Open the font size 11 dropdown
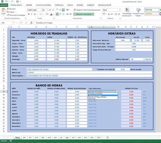The image size is (161, 143). click(x=48, y=10)
